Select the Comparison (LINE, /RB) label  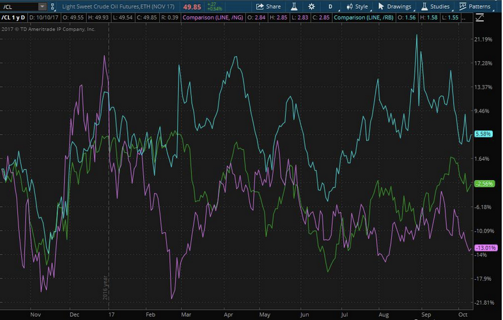(364, 17)
